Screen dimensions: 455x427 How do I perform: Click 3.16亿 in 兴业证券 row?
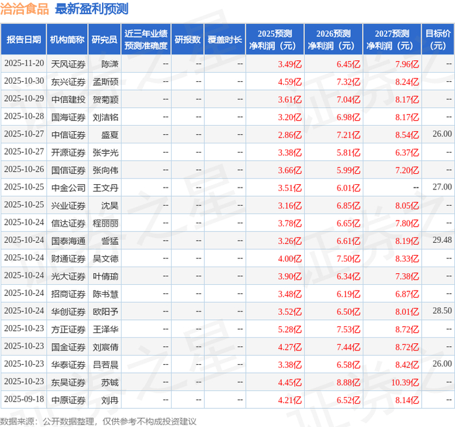tap(290, 206)
